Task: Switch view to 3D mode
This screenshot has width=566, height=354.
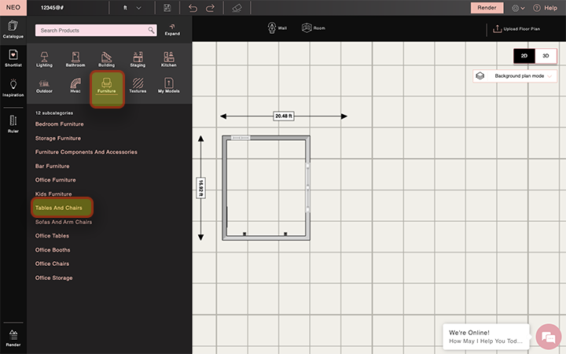Action: 546,56
